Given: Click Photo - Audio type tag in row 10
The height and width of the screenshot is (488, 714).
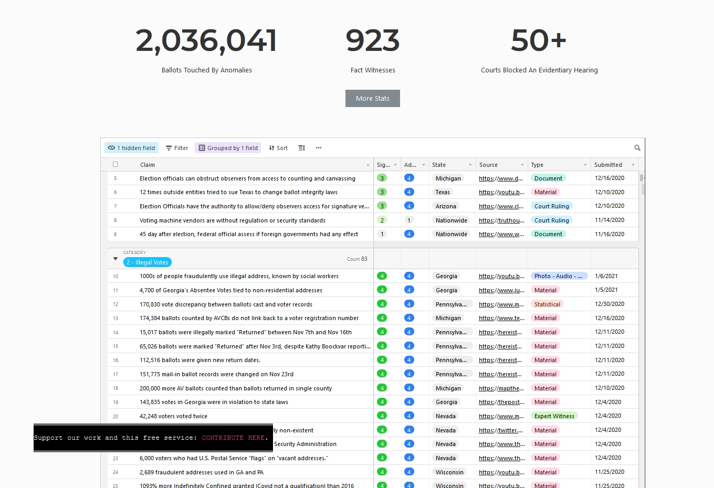Looking at the screenshot, I should click(x=559, y=276).
